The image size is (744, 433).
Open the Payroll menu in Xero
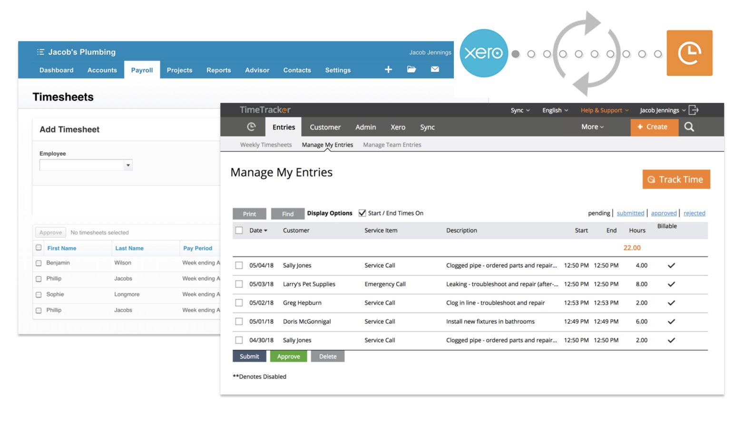pos(142,70)
